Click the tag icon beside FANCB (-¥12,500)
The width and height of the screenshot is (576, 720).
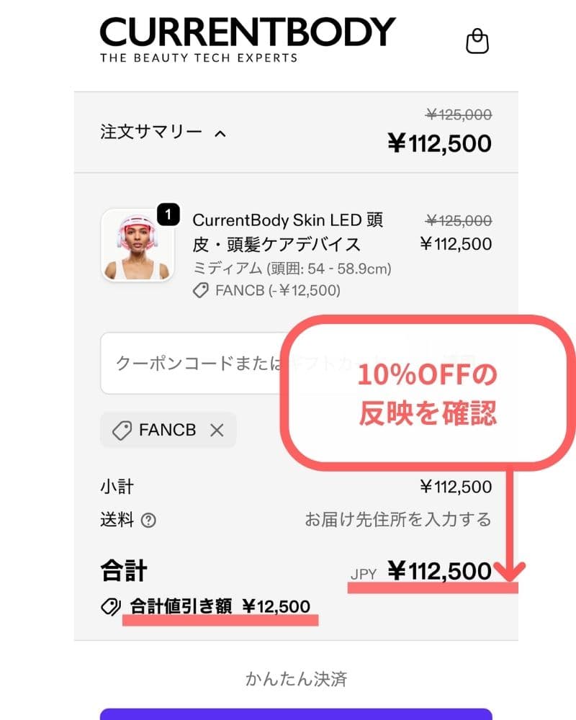click(x=202, y=291)
